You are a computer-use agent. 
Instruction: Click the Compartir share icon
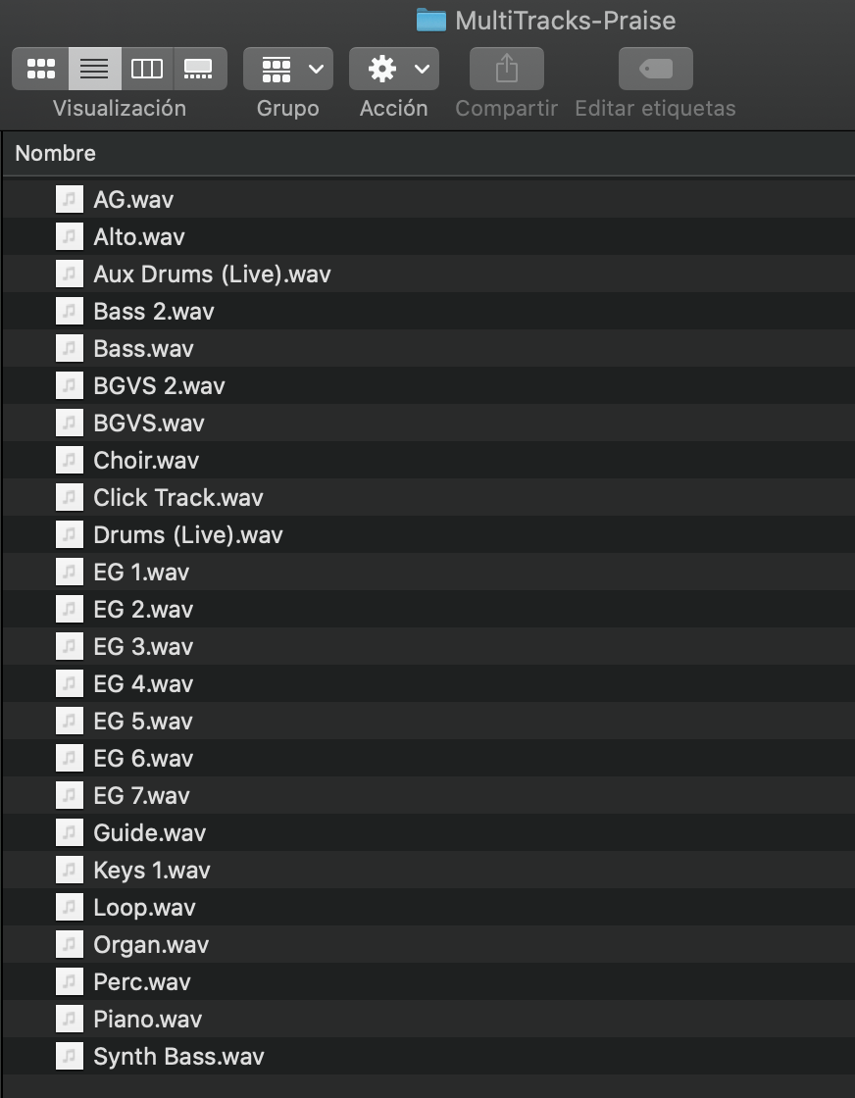pos(506,69)
